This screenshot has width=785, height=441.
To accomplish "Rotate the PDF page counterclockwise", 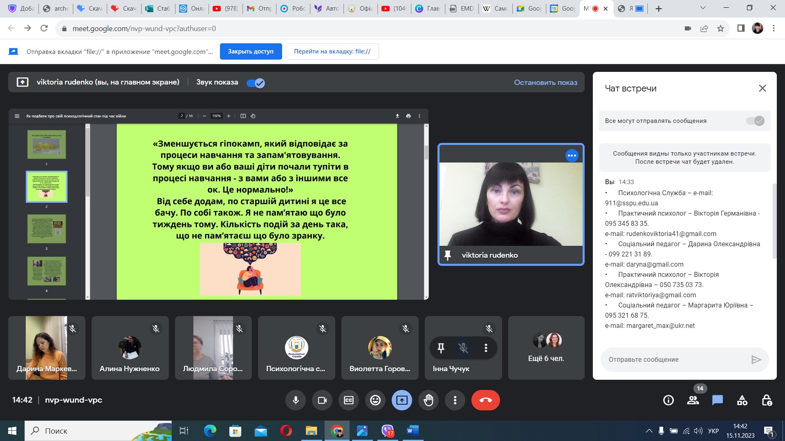I will pos(253,116).
